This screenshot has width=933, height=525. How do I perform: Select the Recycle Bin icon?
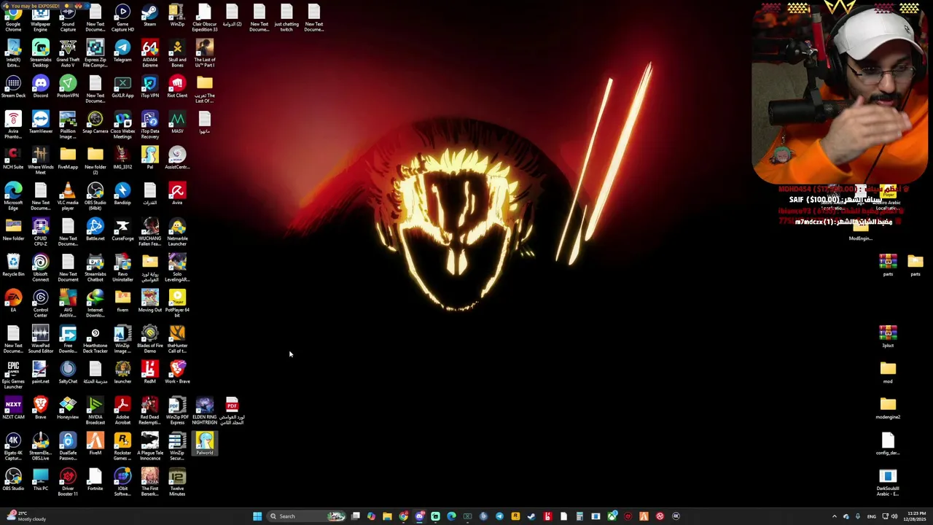click(13, 265)
